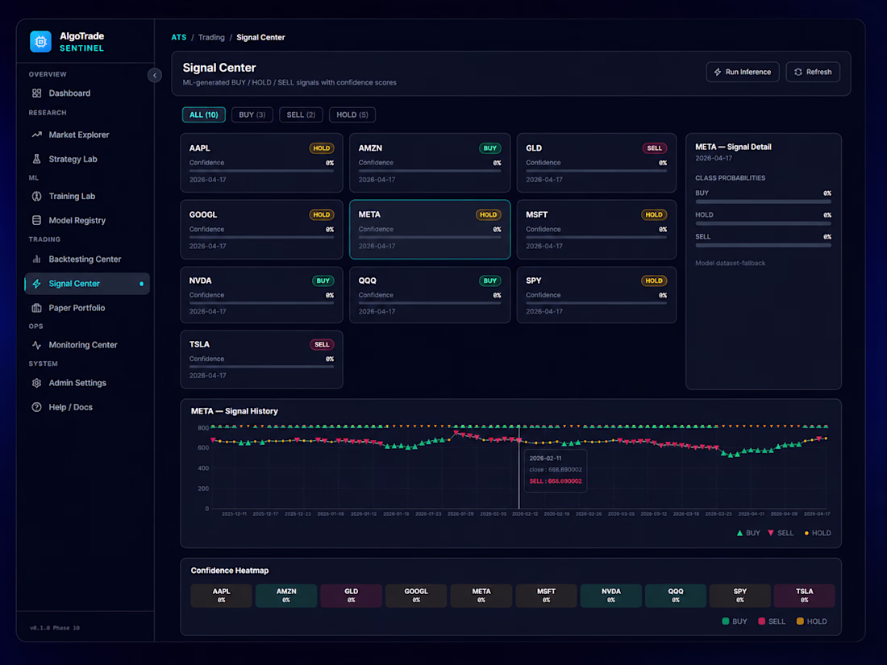Toggle the BUY series in chart legend
The width and height of the screenshot is (887, 665).
click(x=748, y=533)
